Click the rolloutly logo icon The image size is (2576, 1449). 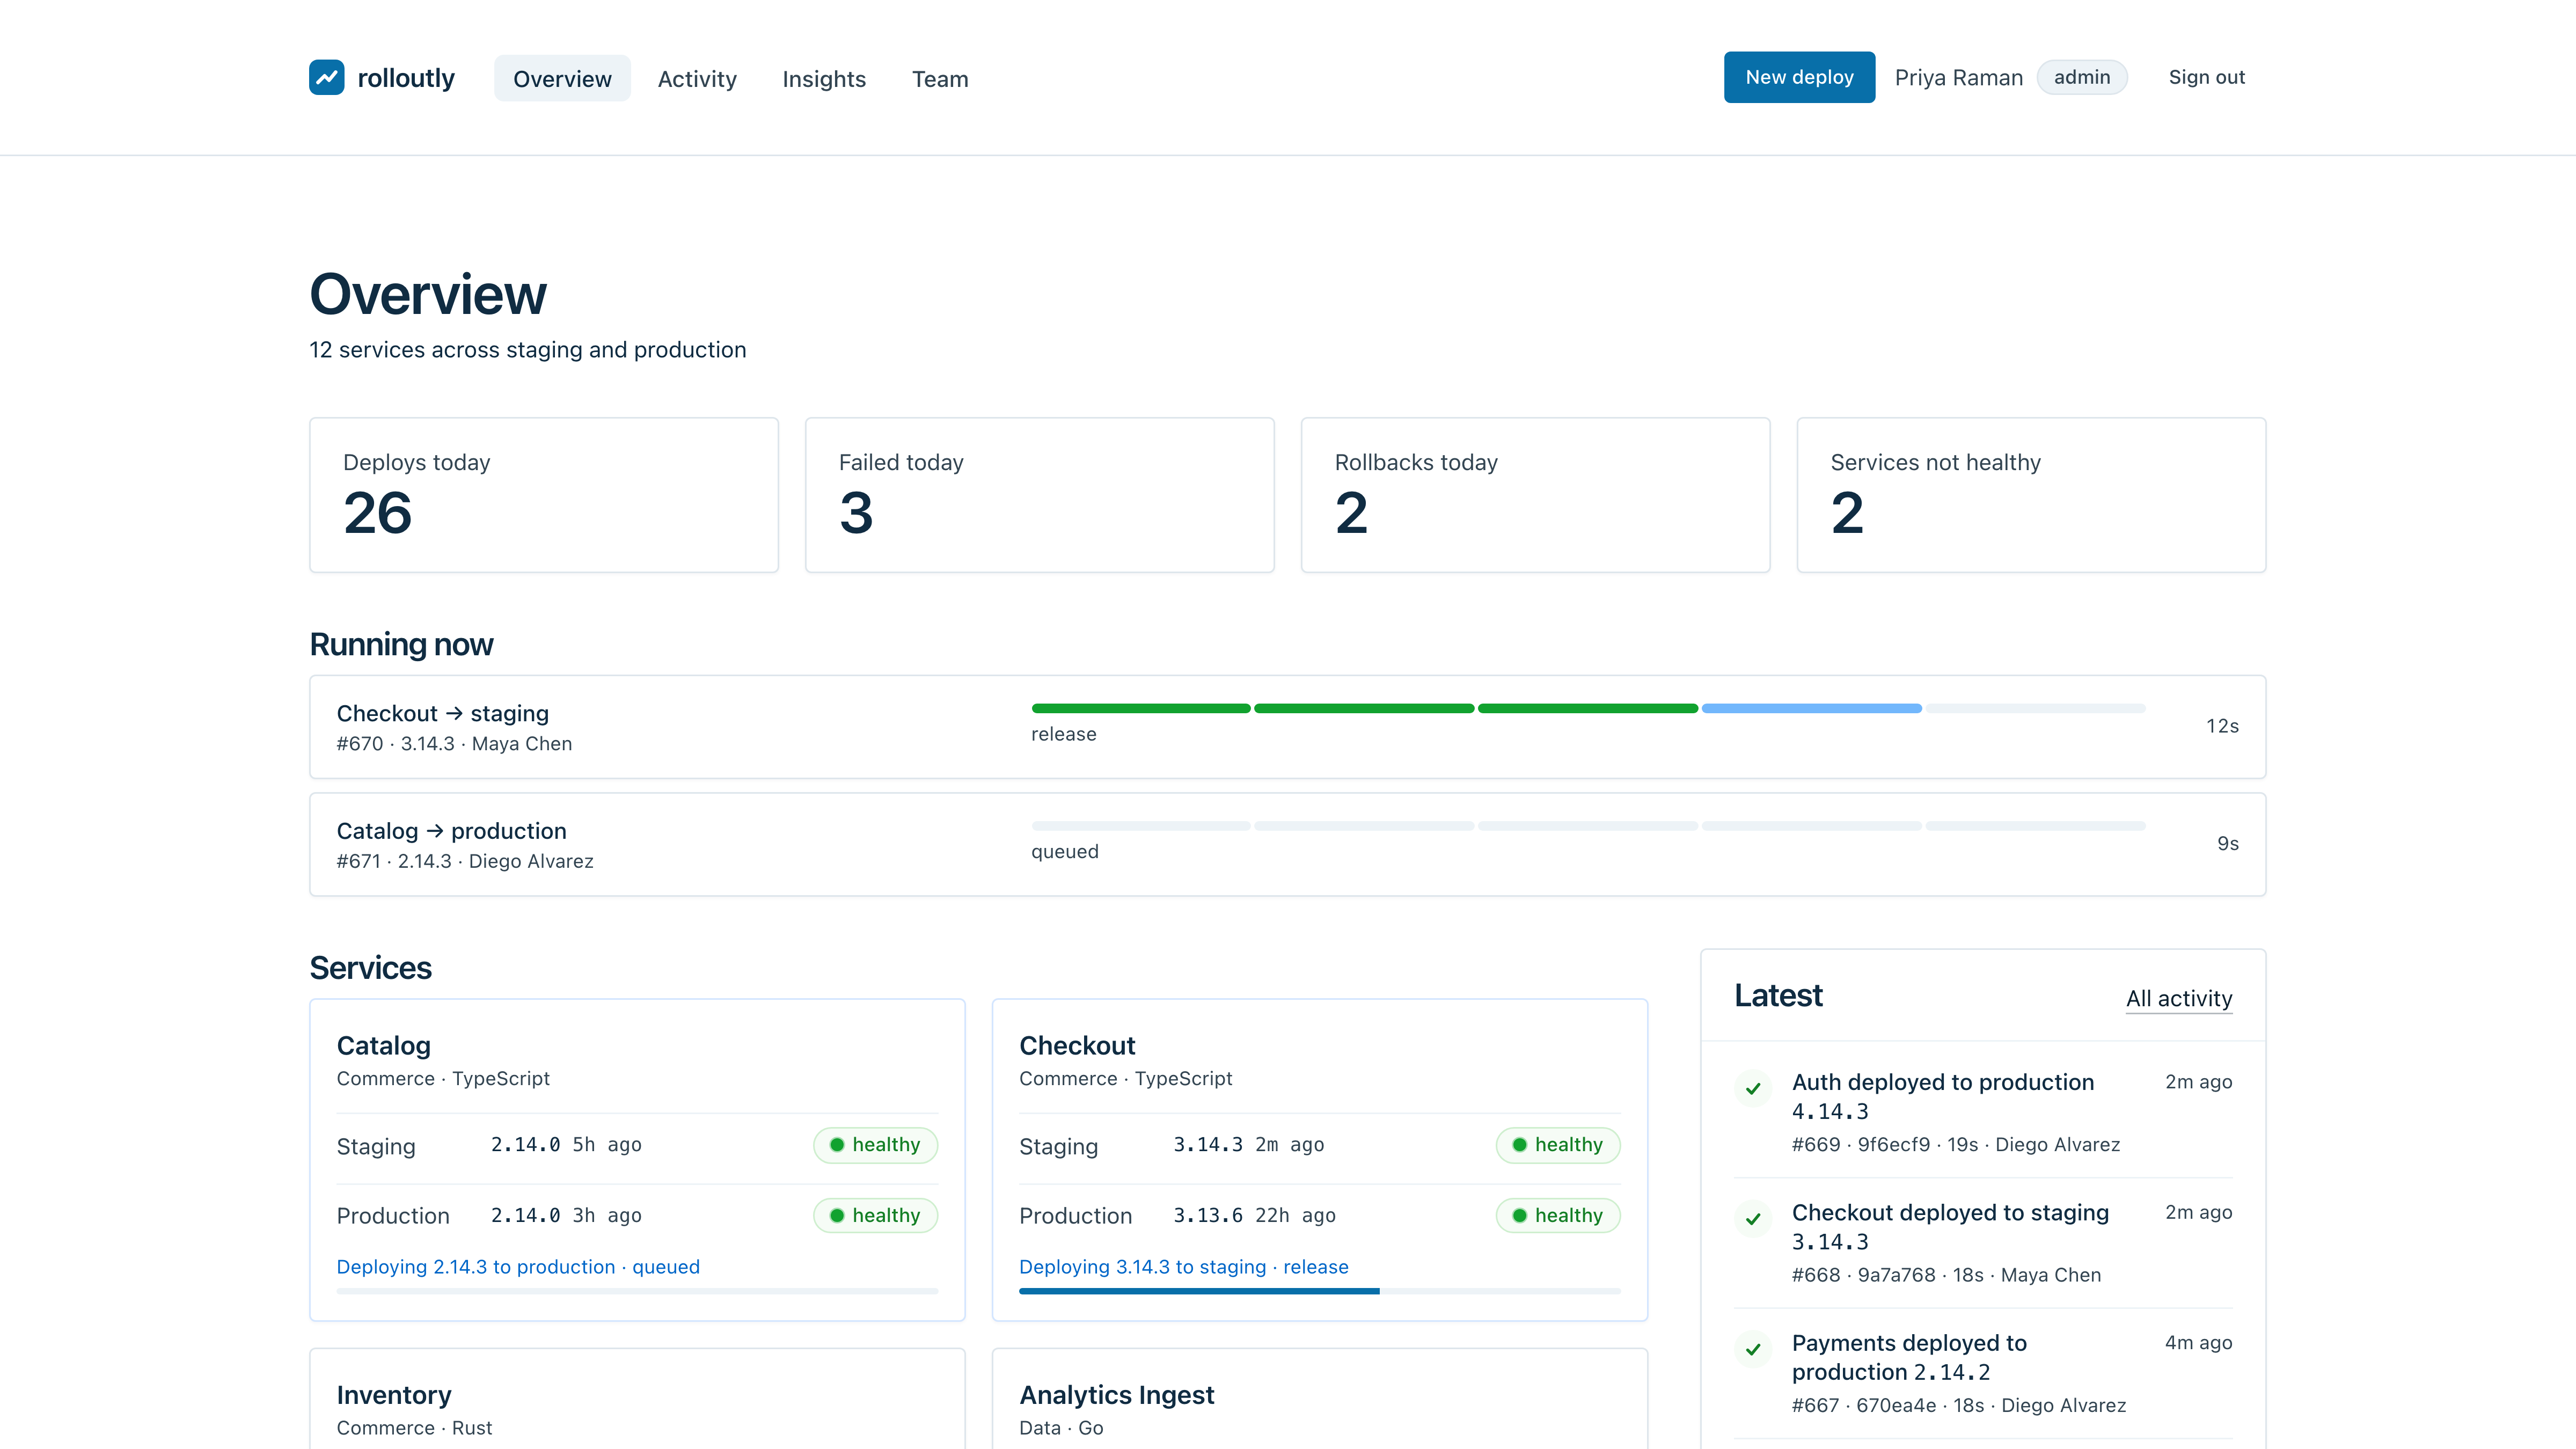pyautogui.click(x=326, y=77)
